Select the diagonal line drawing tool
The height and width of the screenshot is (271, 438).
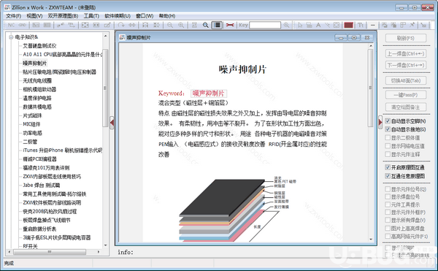click(x=327, y=25)
